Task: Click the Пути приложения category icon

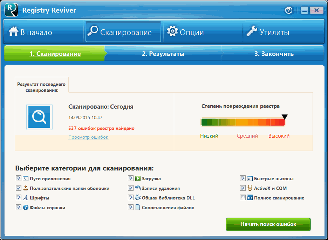Action: [26, 179]
